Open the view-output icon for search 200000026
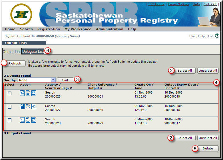 pos(22,120)
